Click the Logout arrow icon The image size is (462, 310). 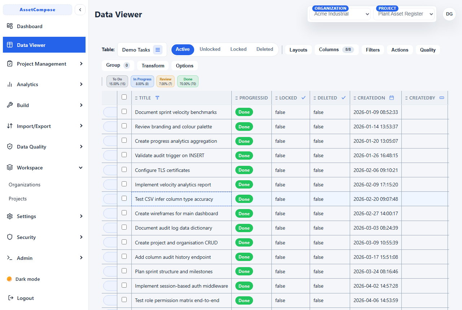pyautogui.click(x=10, y=298)
